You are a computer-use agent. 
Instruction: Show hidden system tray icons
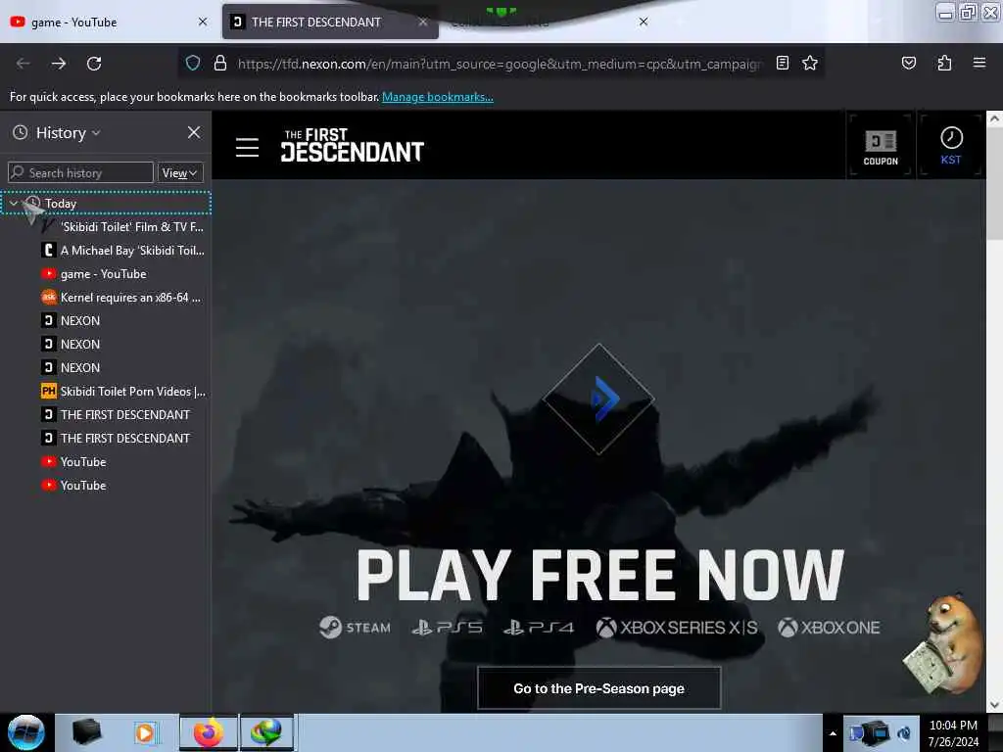pos(833,733)
